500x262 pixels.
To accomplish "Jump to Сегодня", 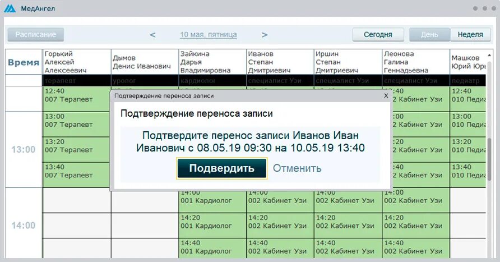I will click(x=378, y=34).
